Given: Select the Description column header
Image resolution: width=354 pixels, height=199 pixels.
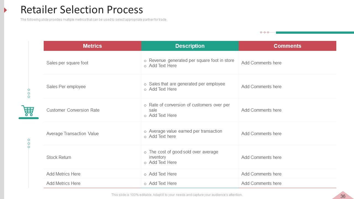Looking at the screenshot, I should (x=190, y=46).
